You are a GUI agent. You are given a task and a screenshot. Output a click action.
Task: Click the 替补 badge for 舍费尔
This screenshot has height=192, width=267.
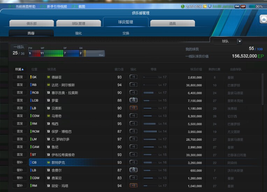coord(20,170)
